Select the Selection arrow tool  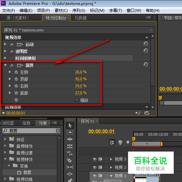point(70,126)
